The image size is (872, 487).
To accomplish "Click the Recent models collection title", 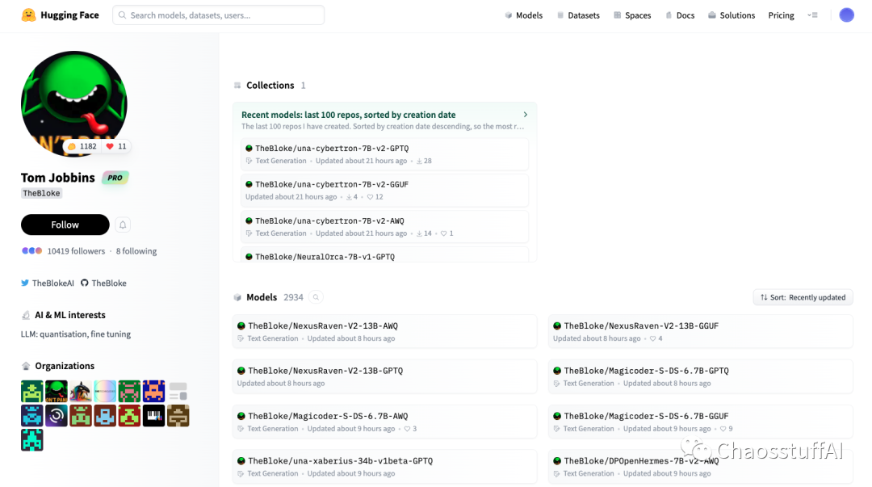I will pos(349,115).
